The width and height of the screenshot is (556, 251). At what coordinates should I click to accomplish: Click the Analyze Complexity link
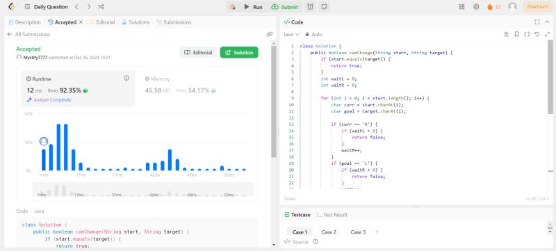click(x=49, y=100)
